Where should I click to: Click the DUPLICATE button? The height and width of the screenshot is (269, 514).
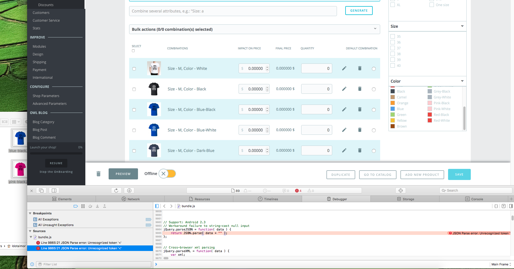tap(341, 175)
